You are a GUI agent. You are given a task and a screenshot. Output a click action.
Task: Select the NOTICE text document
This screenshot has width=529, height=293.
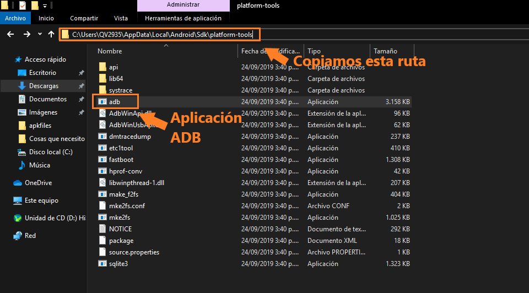click(x=120, y=229)
